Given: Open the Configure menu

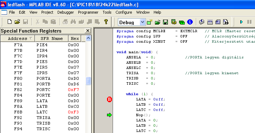Looking at the screenshot, I should [x=123, y=12].
